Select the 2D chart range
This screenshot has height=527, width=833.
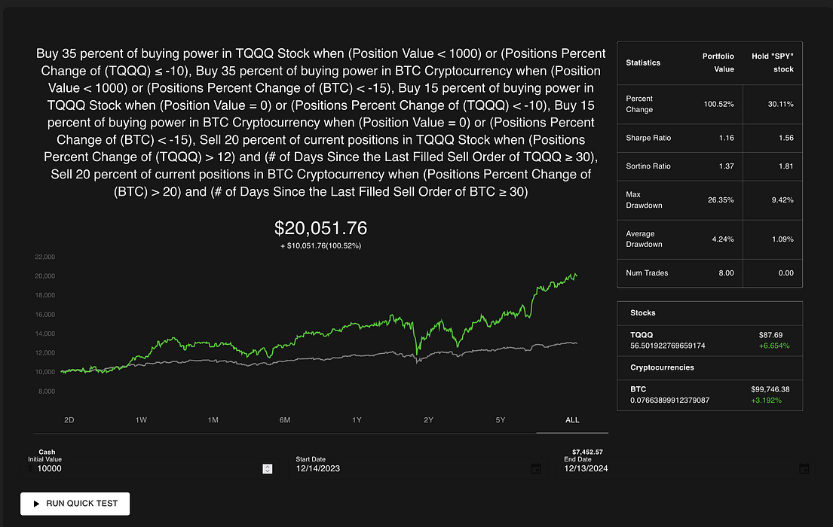click(69, 420)
